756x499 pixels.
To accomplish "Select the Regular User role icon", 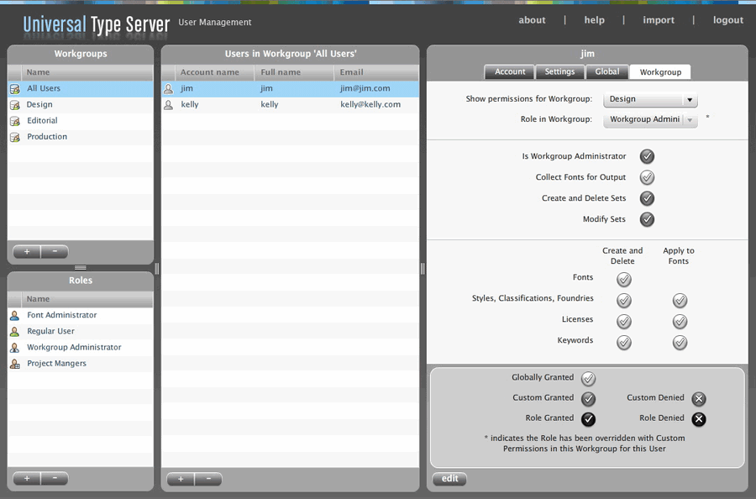I will tap(14, 331).
